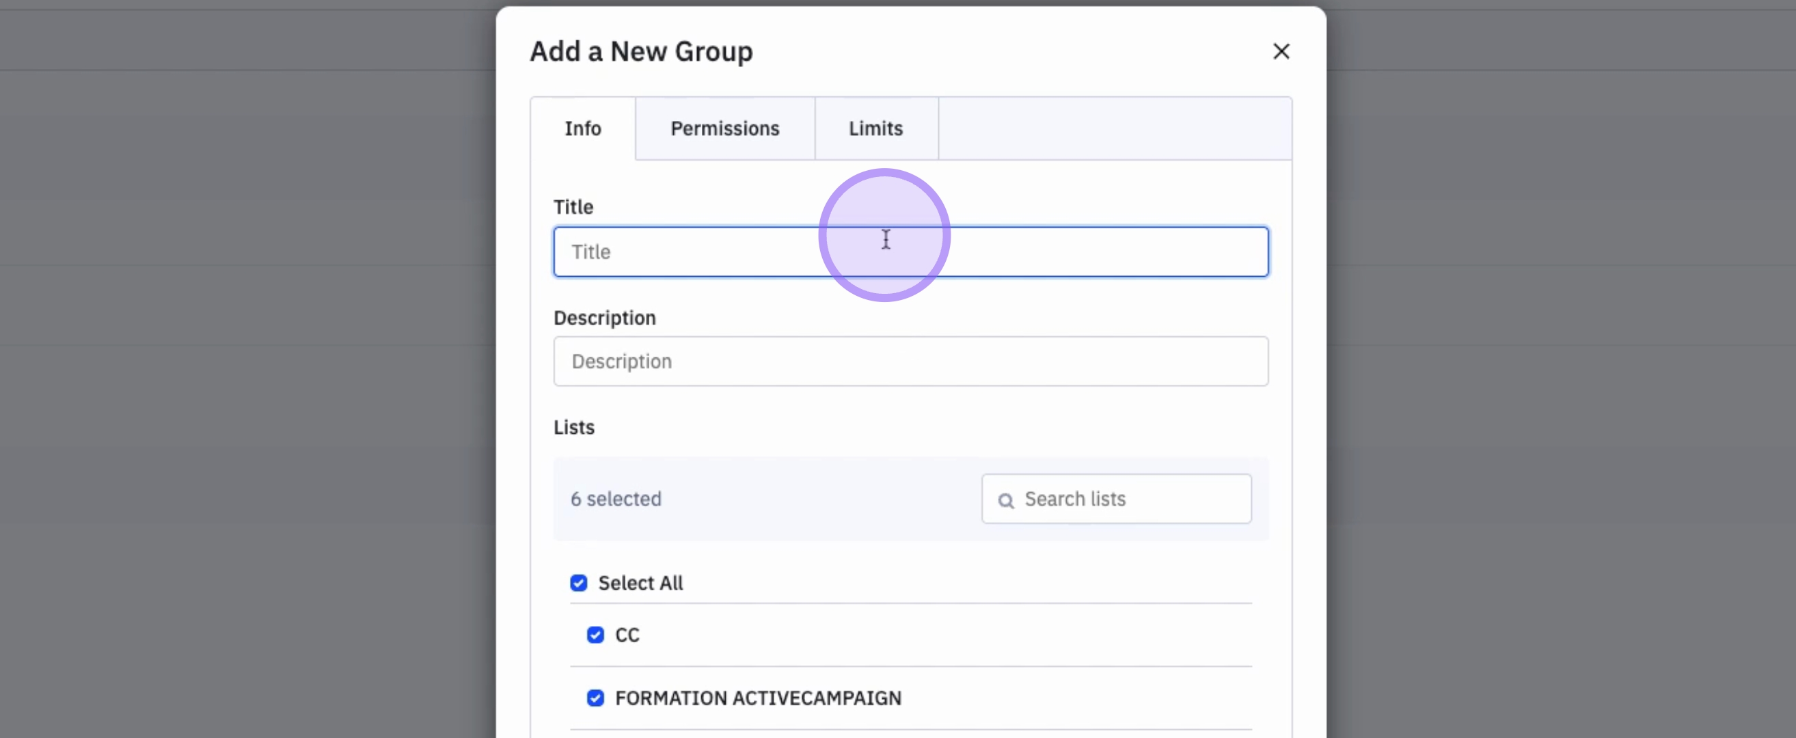Close the Add a New Group dialog
Viewport: 1796px width, 738px height.
click(x=1281, y=51)
